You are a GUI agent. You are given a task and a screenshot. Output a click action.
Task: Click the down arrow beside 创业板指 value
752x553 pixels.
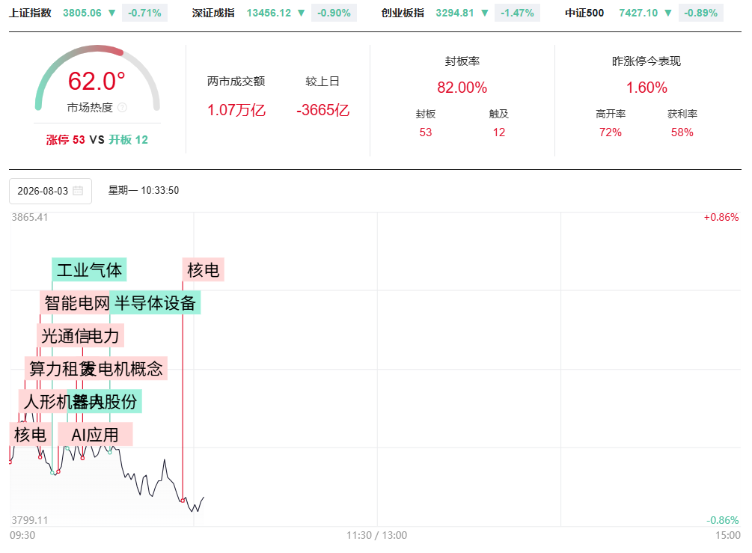485,13
